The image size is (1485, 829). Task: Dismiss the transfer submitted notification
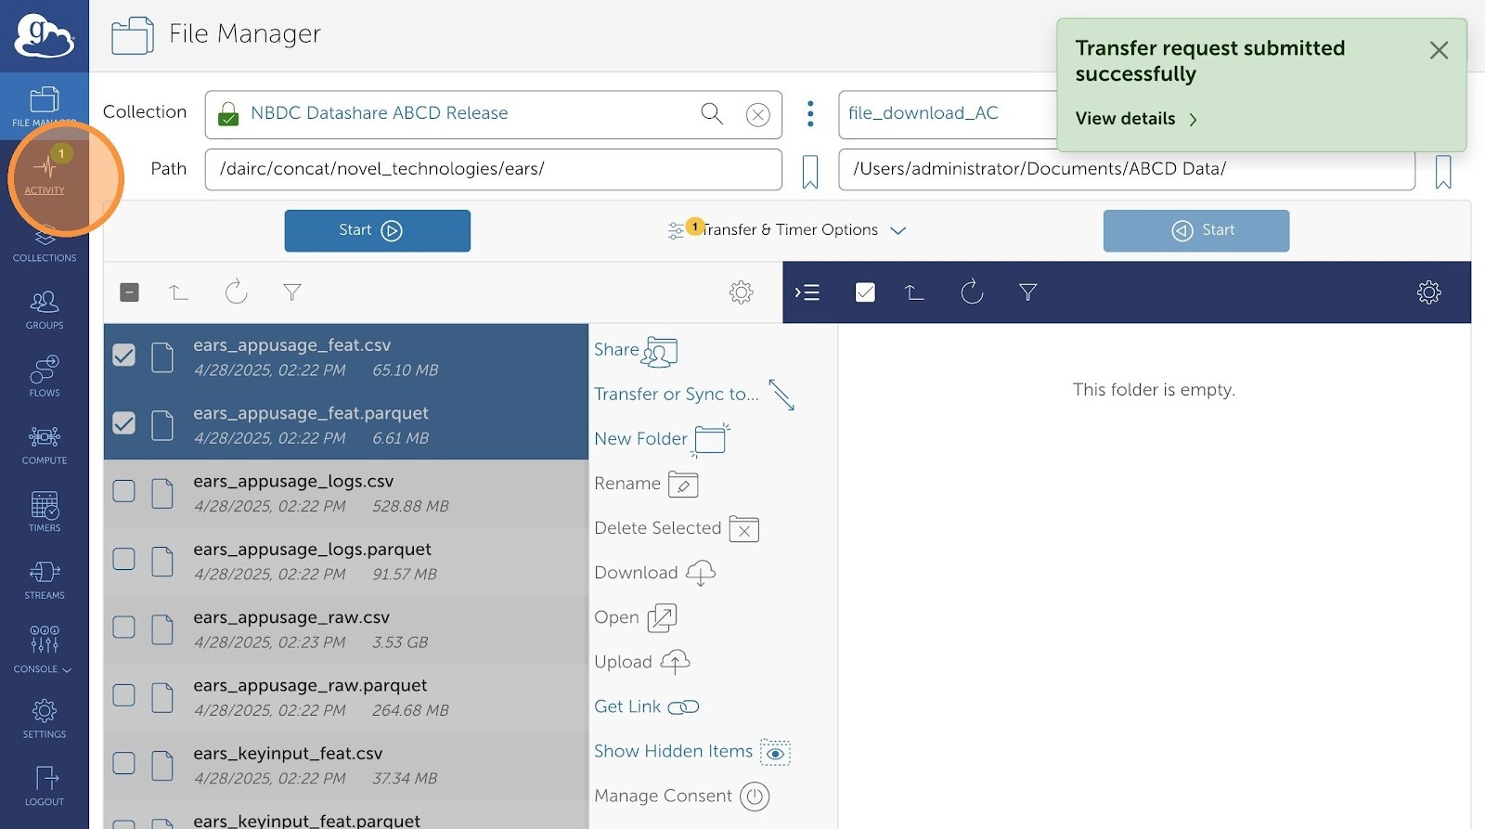(x=1439, y=50)
